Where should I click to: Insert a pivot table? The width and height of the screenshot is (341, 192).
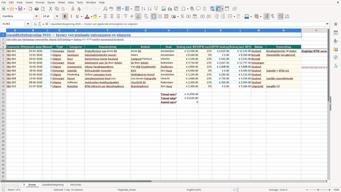176,9
